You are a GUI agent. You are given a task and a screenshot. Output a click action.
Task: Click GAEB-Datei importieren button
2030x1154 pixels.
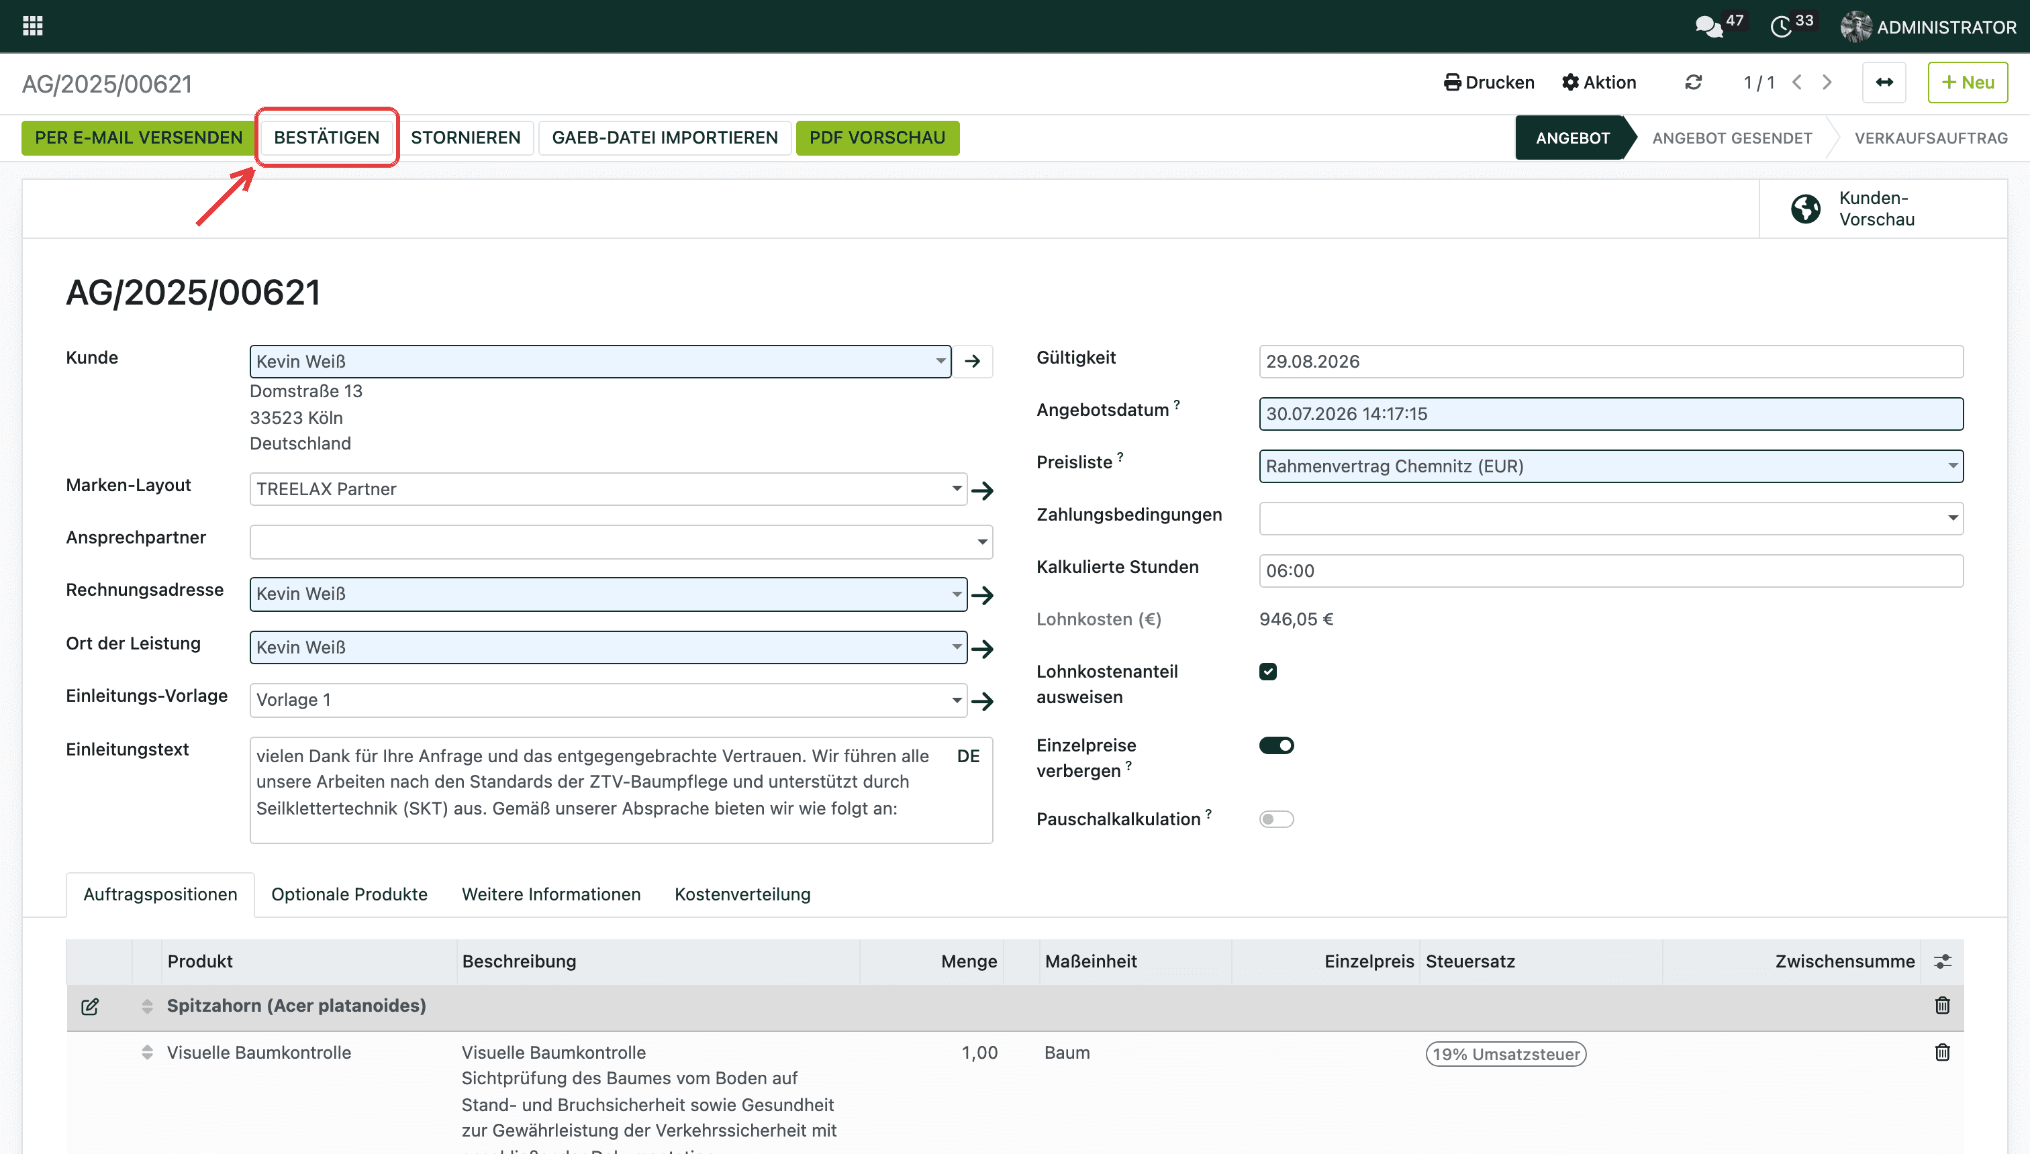tap(665, 138)
